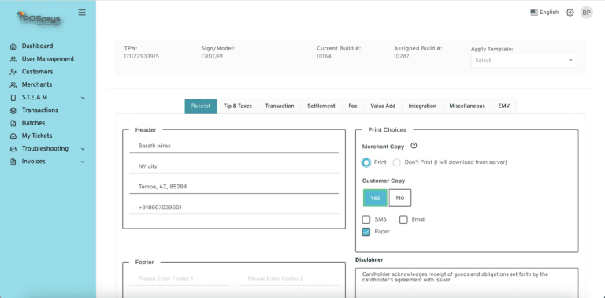
Task: Toggle the hamburger sidebar menu icon
Action: pyautogui.click(x=82, y=13)
